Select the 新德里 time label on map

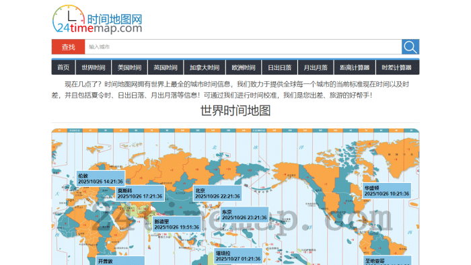click(x=176, y=224)
